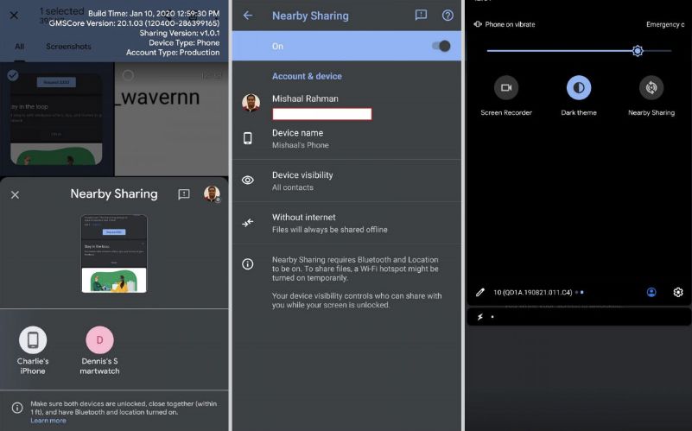
Task: Disable the Dark theme tile
Action: click(x=579, y=88)
